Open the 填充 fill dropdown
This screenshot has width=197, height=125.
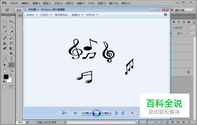[x=193, y=34]
